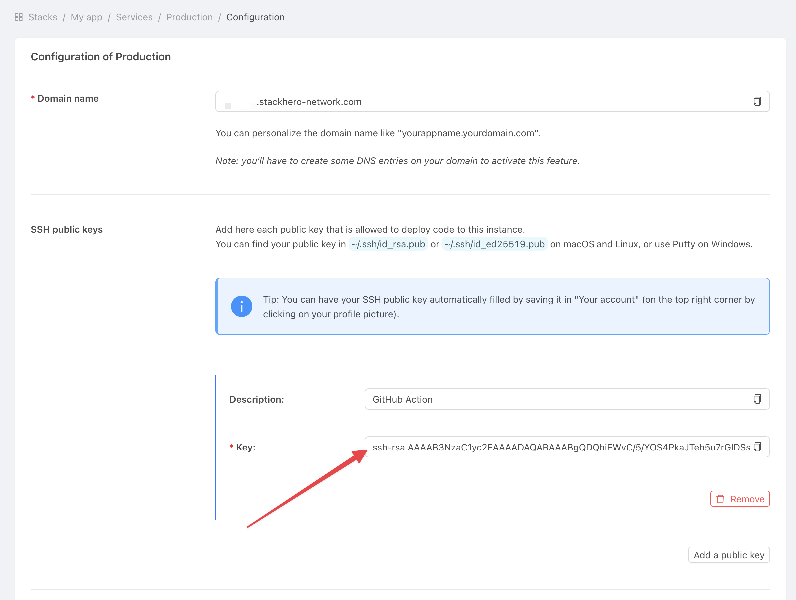The height and width of the screenshot is (600, 796).
Task: Copy the Description field via its copy icon
Action: tap(757, 399)
